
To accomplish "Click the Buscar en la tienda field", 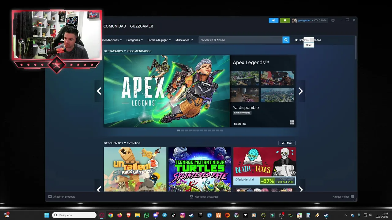I will pyautogui.click(x=240, y=40).
